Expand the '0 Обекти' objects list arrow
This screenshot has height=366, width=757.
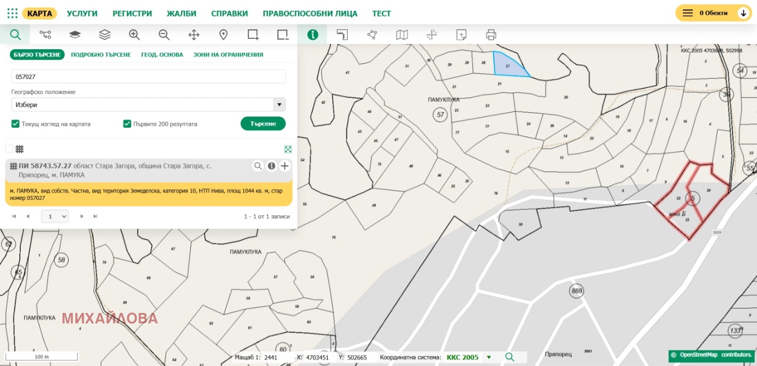click(743, 13)
